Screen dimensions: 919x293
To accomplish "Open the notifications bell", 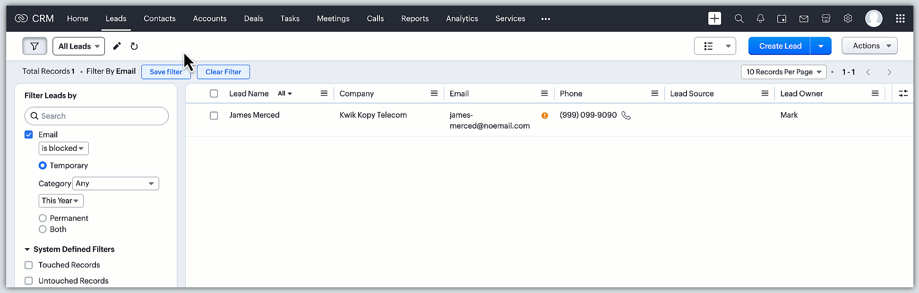I will 760,18.
